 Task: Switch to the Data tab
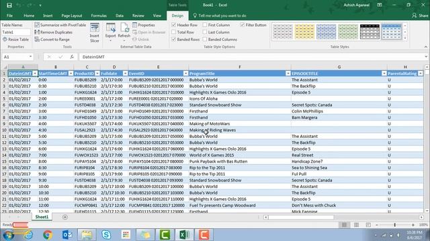(x=120, y=15)
